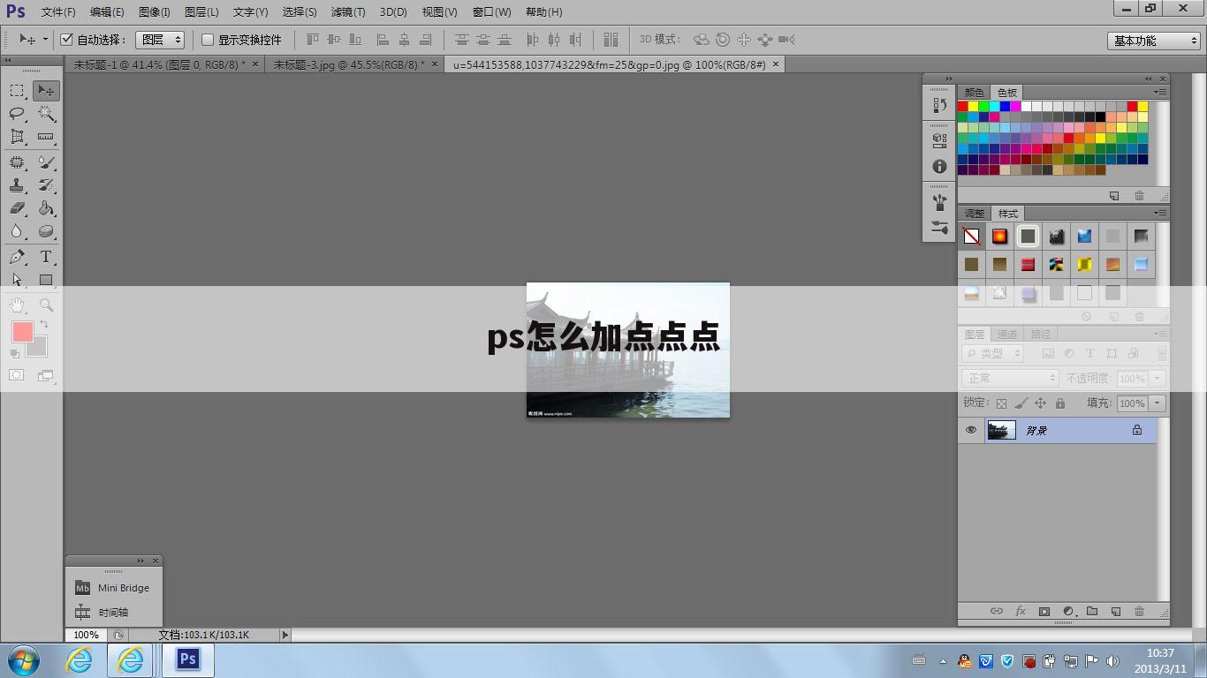Click the gray background color swatch
The image size is (1207, 678).
pyautogui.click(x=38, y=350)
